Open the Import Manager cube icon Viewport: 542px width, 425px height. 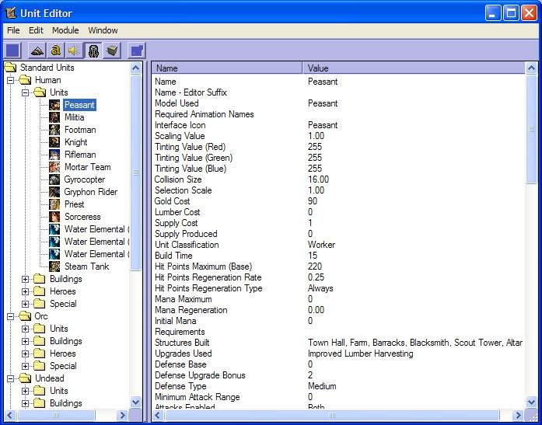[112, 51]
